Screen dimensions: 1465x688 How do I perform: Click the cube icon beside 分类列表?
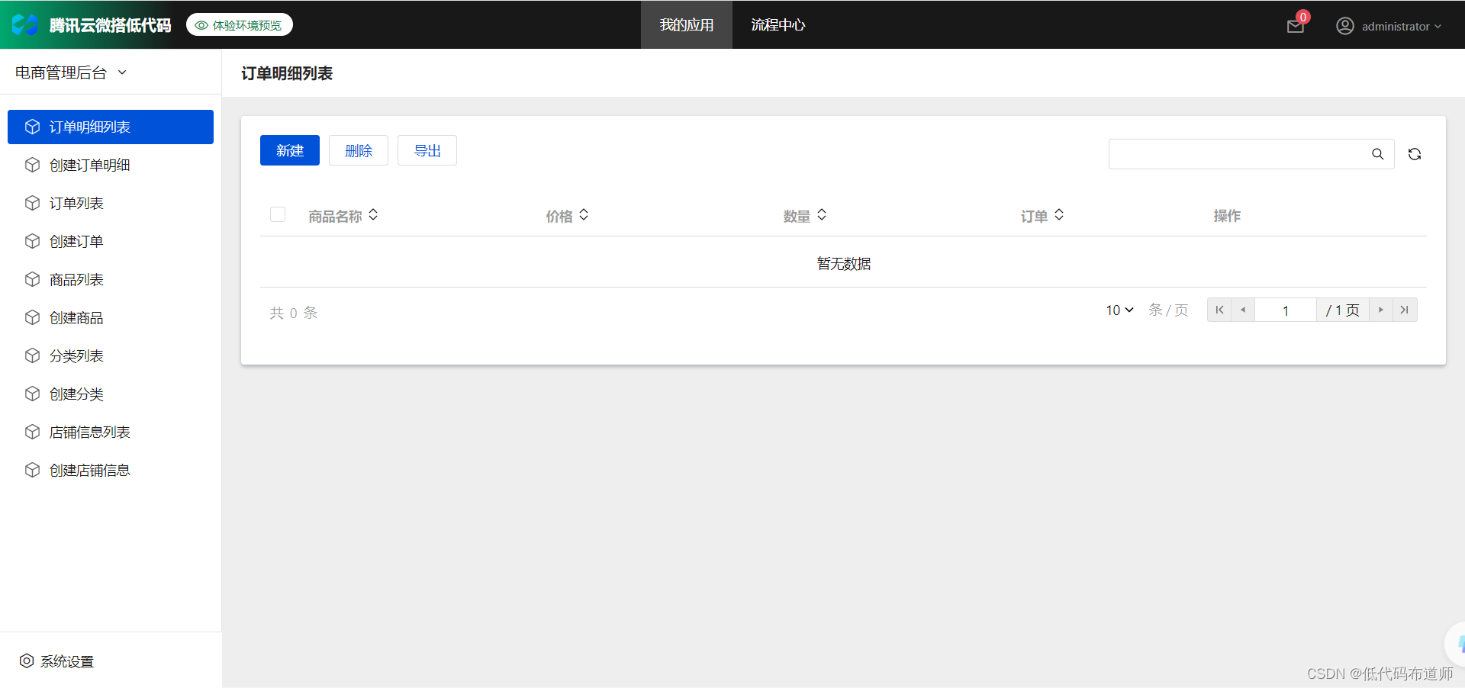click(32, 355)
